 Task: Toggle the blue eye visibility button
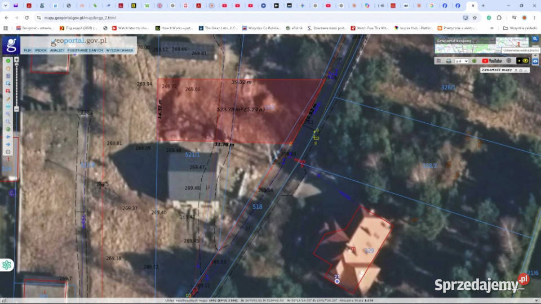535,61
